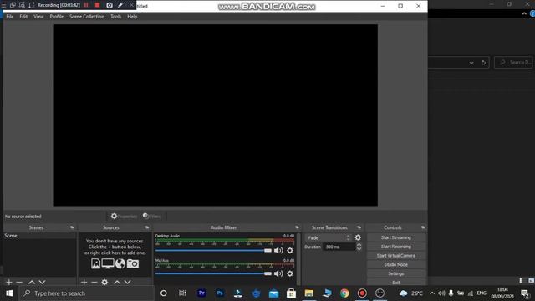Click the Properties button below the preview
The height and width of the screenshot is (301, 535).
pos(124,216)
